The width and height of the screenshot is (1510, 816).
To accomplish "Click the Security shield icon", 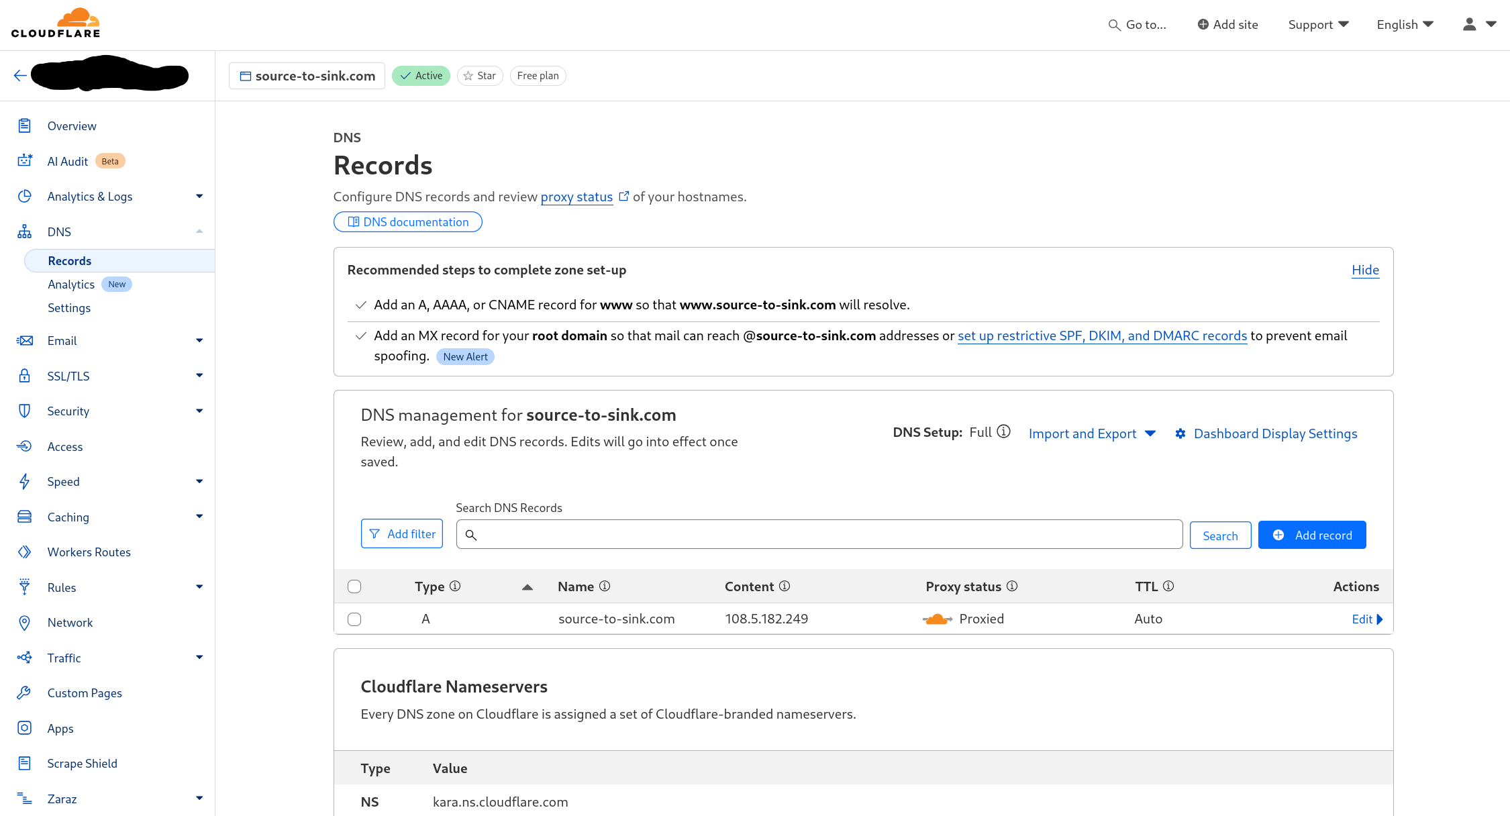I will pyautogui.click(x=25, y=411).
